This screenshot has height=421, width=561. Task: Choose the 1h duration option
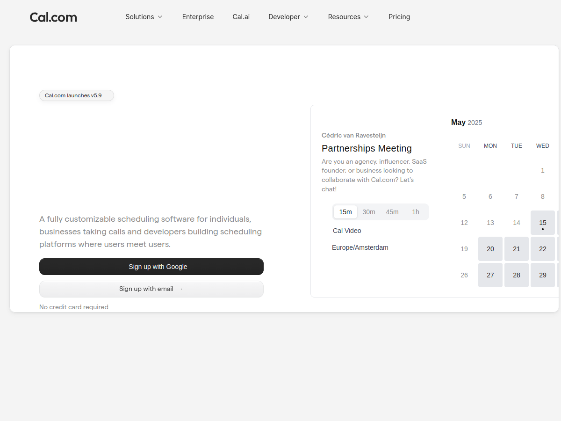416,212
